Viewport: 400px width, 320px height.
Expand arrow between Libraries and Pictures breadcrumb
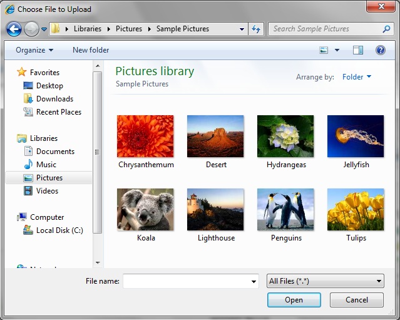[x=109, y=29]
